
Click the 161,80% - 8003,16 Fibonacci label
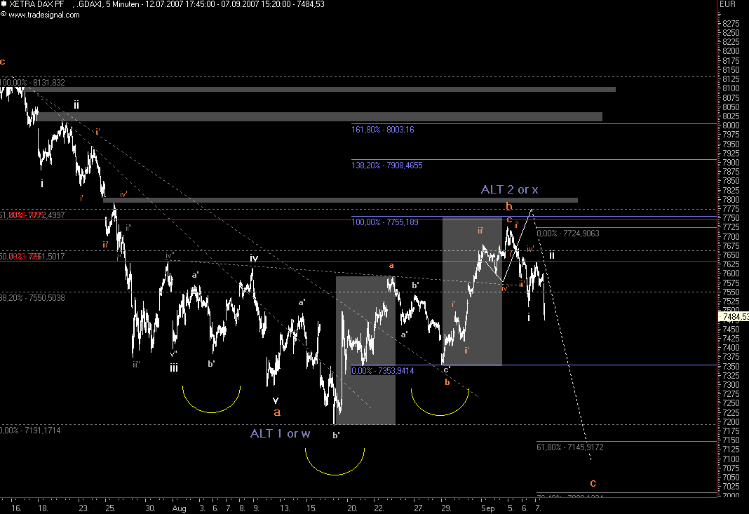click(x=383, y=129)
